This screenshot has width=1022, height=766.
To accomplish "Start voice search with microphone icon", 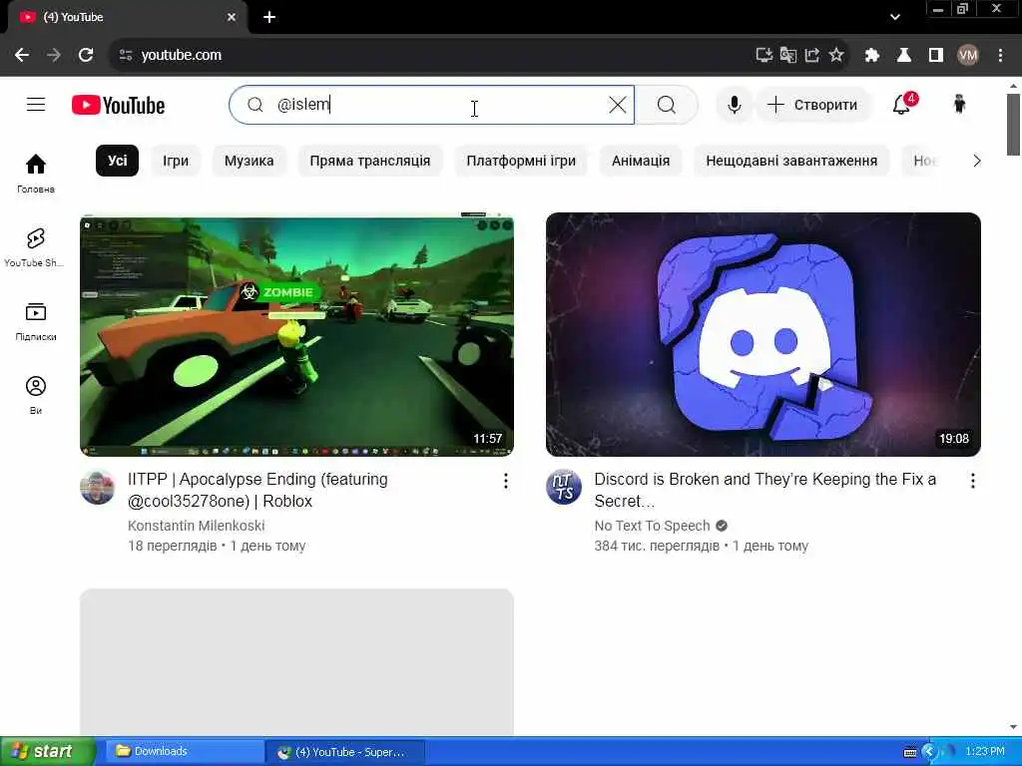I will (734, 105).
